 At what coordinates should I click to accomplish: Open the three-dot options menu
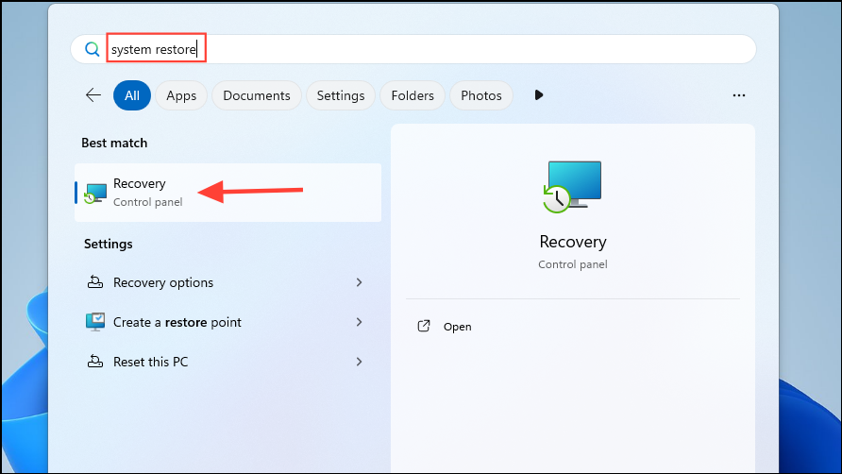click(x=739, y=95)
